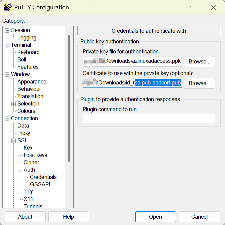
Task: Click the certificate file path field
Action: (132, 83)
